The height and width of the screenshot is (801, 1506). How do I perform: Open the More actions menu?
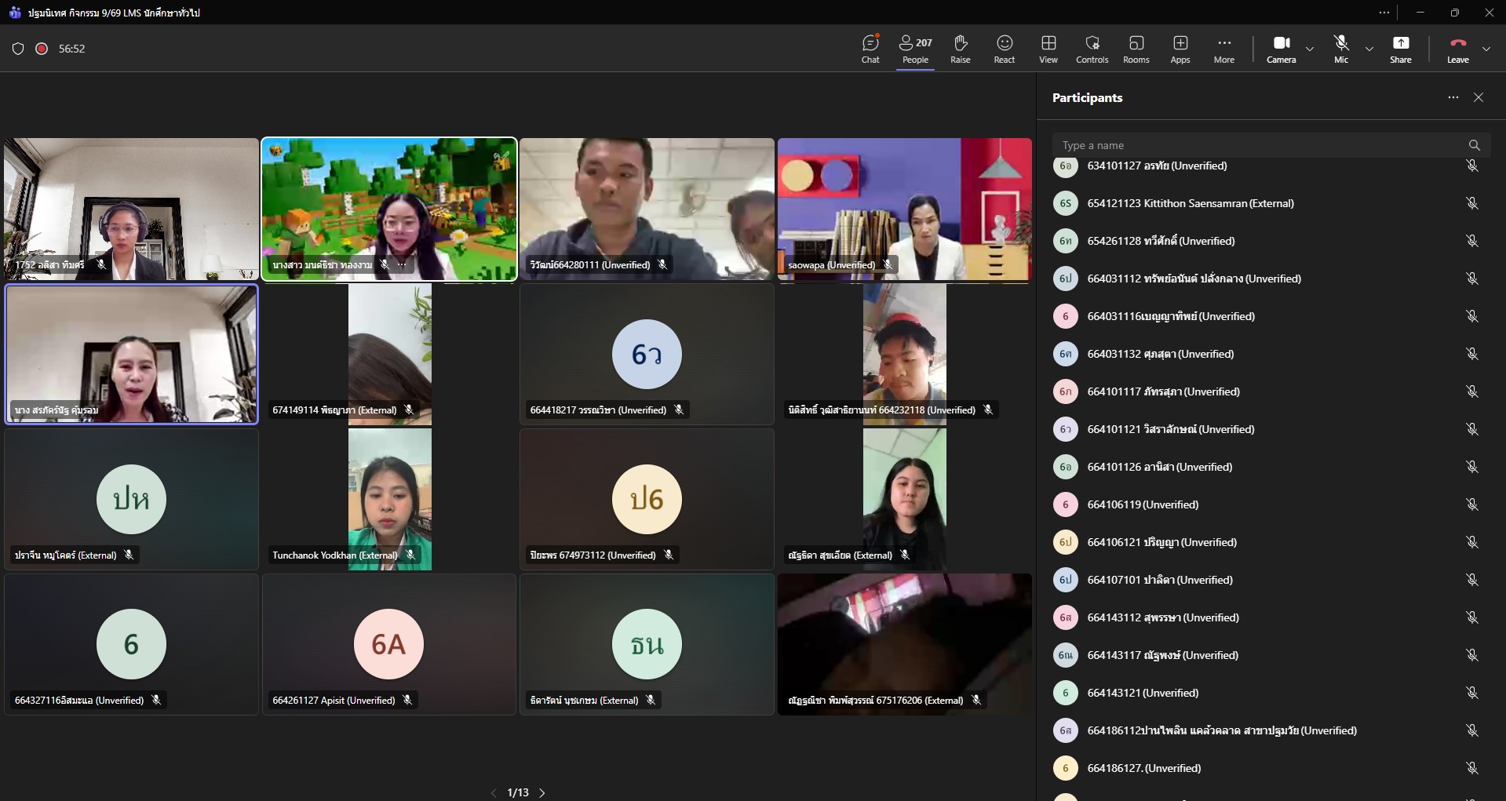[x=1223, y=49]
